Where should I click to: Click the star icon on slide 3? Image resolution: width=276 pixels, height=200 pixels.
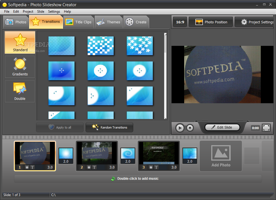pyautogui.click(x=151, y=167)
